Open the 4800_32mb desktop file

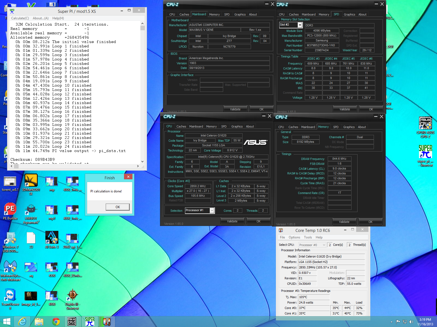tap(72, 270)
